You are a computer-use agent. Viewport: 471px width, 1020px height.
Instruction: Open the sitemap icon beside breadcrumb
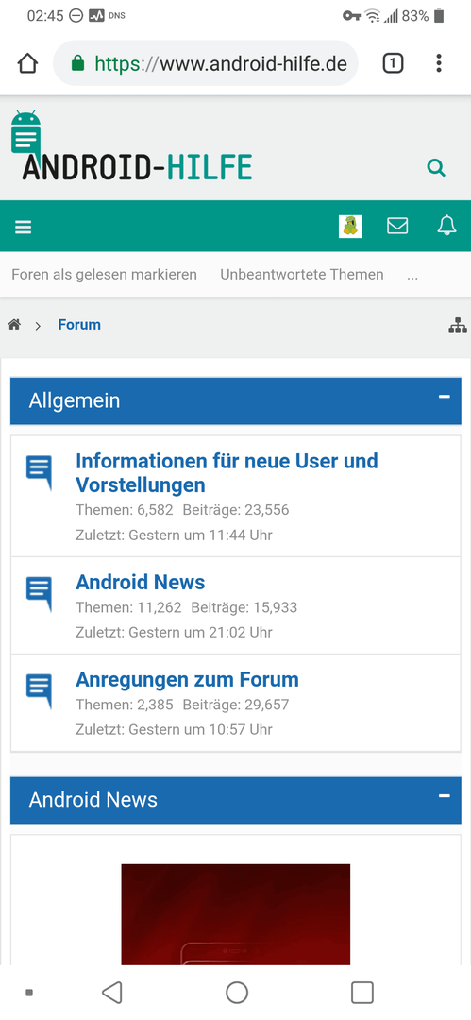tap(458, 325)
